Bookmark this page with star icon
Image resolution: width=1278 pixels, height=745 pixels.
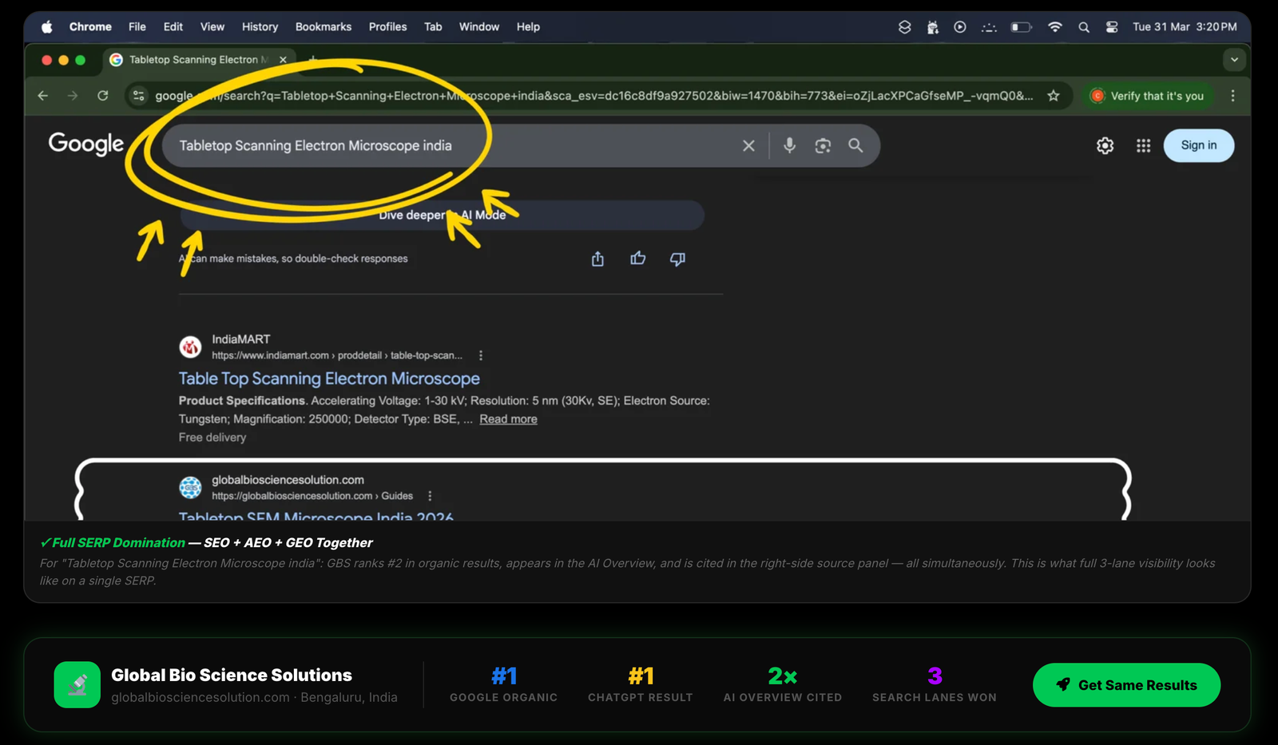(1054, 96)
